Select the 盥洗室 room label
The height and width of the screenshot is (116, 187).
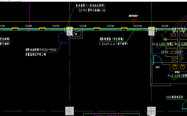coord(177,72)
